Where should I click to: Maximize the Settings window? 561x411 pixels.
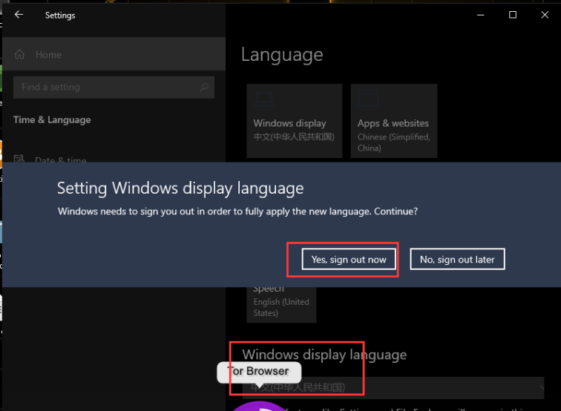coord(513,15)
